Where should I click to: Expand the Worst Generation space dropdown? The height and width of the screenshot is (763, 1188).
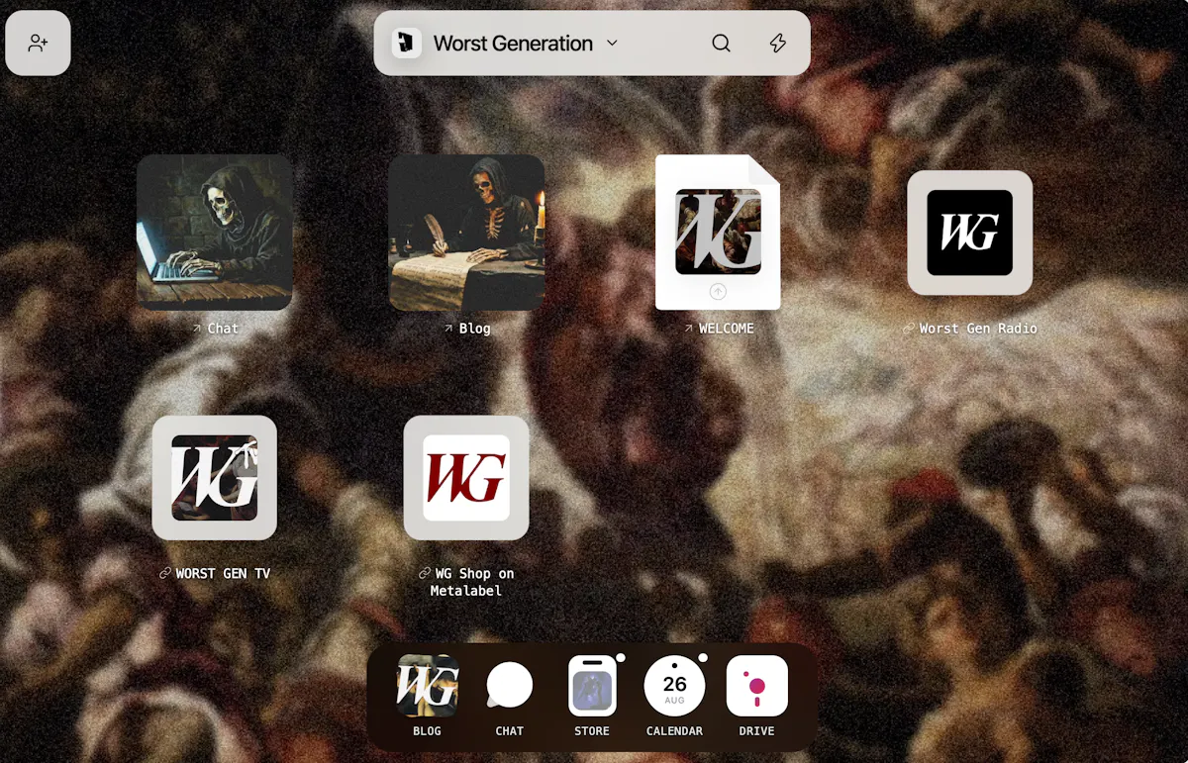pyautogui.click(x=612, y=43)
